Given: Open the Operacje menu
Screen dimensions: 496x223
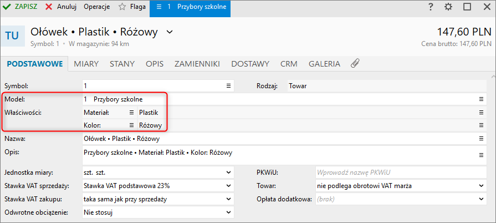Looking at the screenshot, I should coord(96,7).
